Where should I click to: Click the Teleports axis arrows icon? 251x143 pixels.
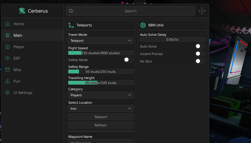[71, 25]
